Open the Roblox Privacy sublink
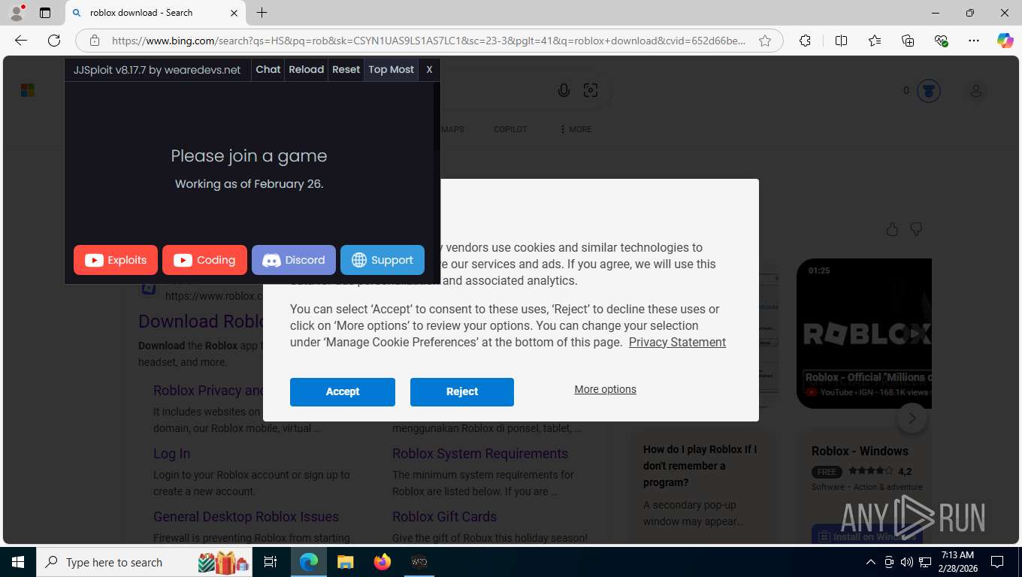 pyautogui.click(x=209, y=391)
